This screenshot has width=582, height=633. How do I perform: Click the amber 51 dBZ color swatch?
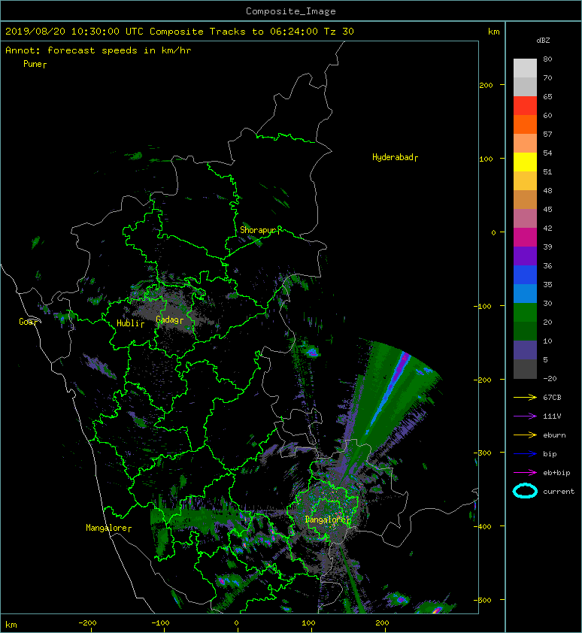(x=525, y=181)
